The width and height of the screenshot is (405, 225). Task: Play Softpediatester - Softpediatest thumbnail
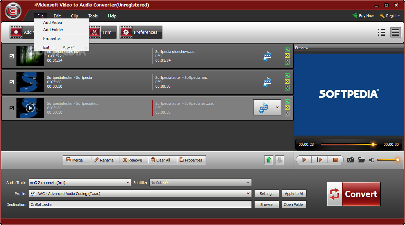(x=30, y=108)
